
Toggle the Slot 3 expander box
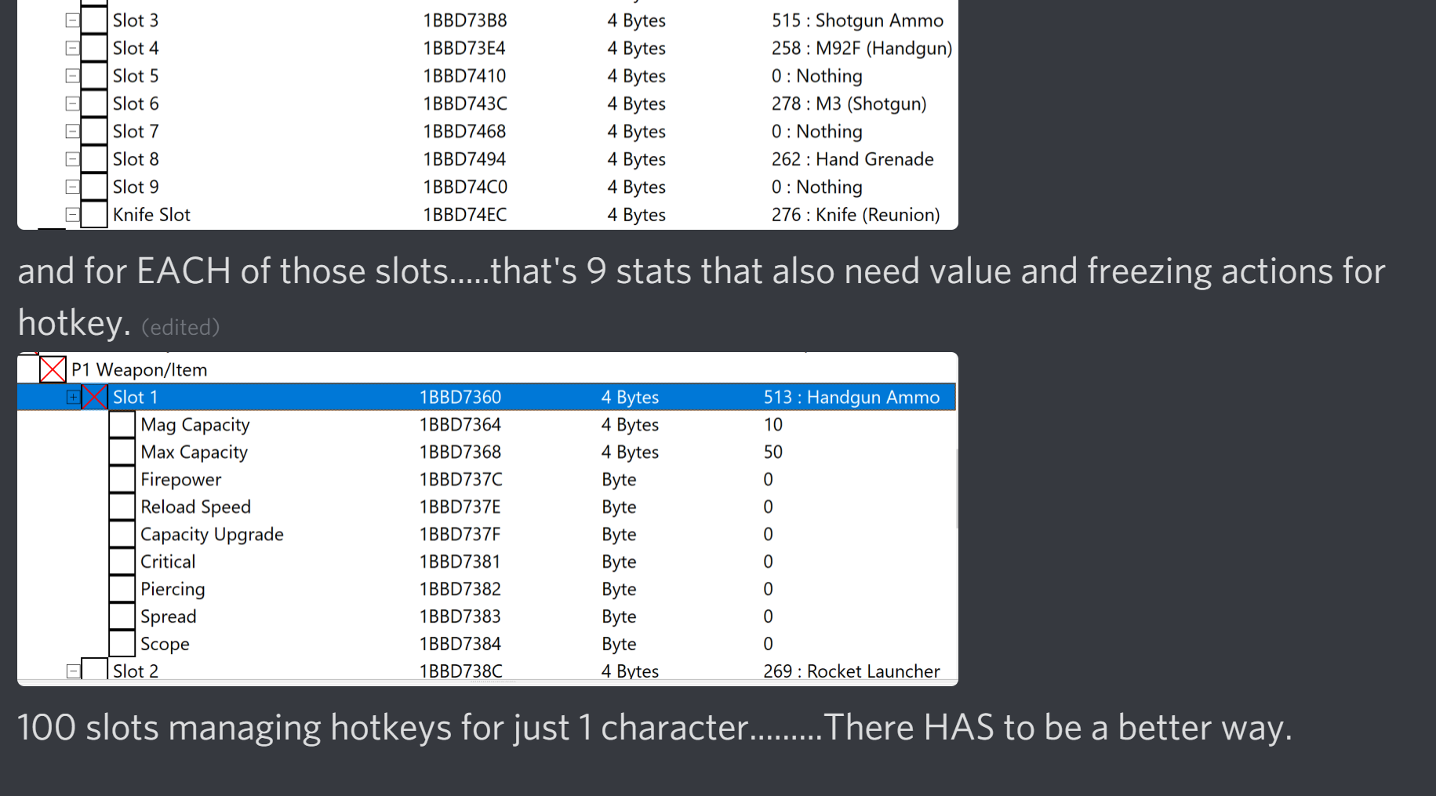[x=72, y=20]
